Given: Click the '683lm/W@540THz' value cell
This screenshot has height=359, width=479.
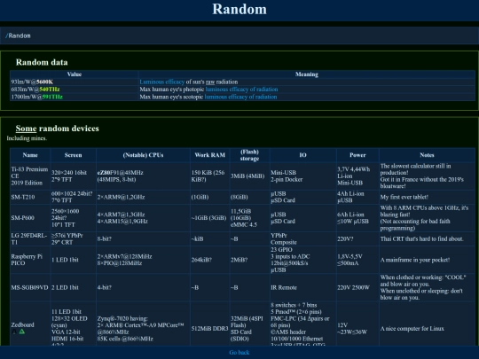Looking at the screenshot, I should 75,90.
